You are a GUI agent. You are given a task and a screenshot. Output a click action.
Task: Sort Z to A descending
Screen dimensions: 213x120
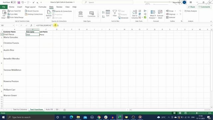103,17
